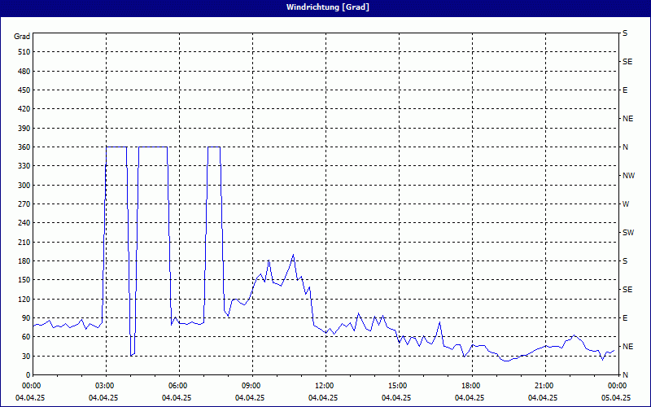Select the 90 y-axis value
This screenshot has height=407, width=651.
click(x=26, y=318)
